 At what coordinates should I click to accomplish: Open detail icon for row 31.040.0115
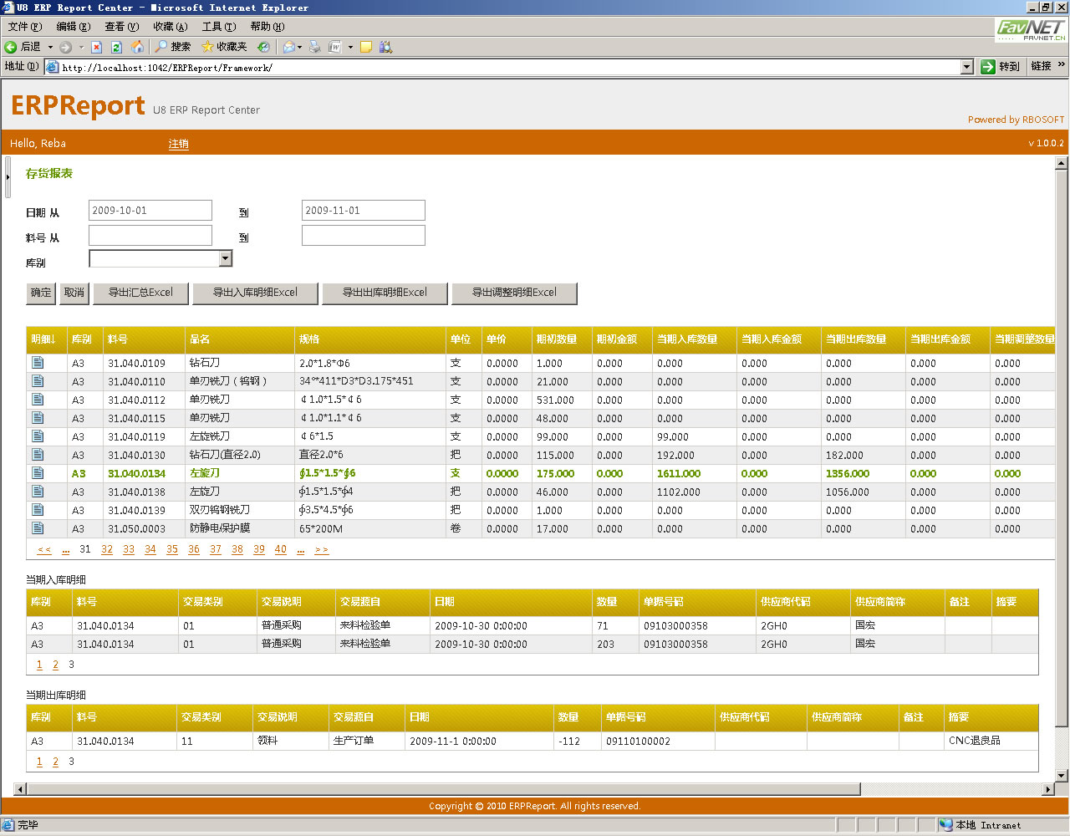pos(38,418)
